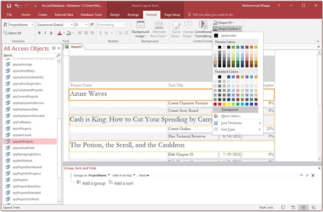This screenshot has width=323, height=212.
Task: Open the ProjectName object selector dropdown
Action: pyautogui.click(x=32, y=25)
